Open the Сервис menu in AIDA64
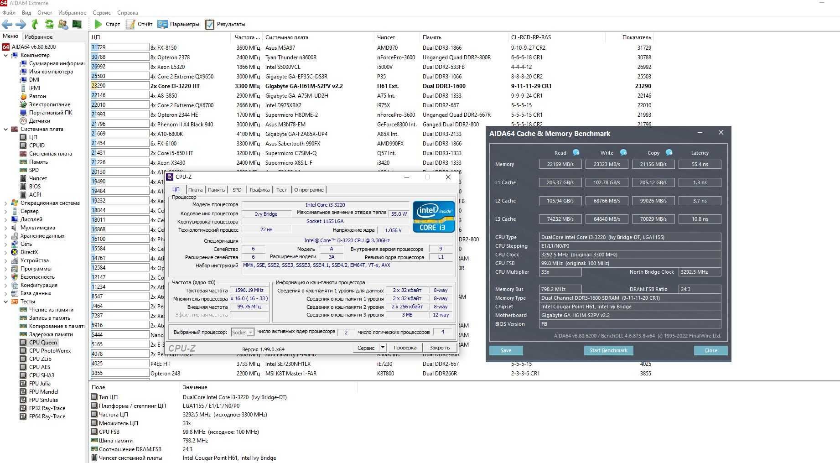840x463 pixels. point(101,13)
